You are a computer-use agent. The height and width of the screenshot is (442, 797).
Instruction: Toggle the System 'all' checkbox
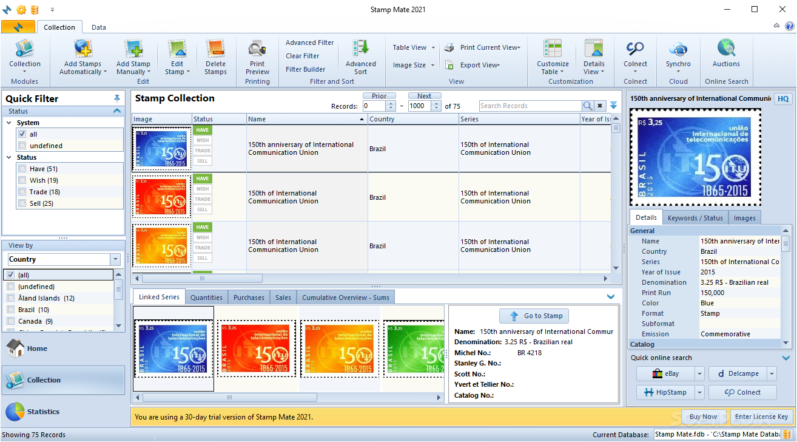click(x=22, y=134)
